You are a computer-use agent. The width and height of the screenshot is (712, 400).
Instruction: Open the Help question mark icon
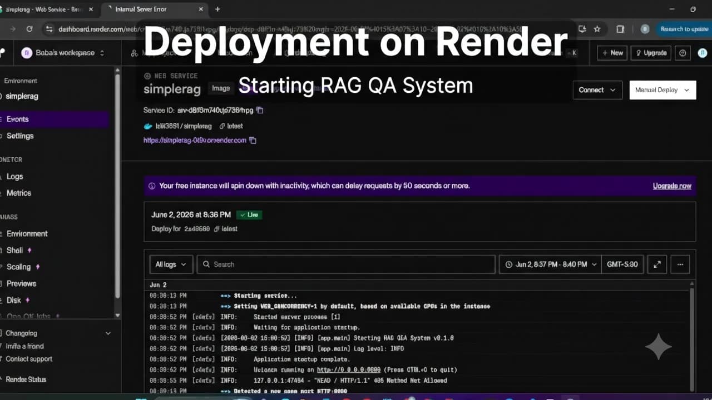click(683, 53)
